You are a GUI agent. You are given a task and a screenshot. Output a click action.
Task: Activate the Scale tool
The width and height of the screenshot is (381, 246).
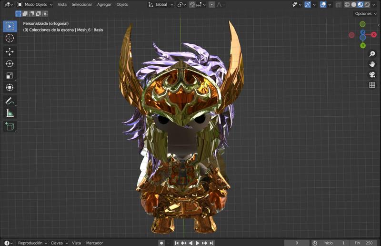click(10, 75)
